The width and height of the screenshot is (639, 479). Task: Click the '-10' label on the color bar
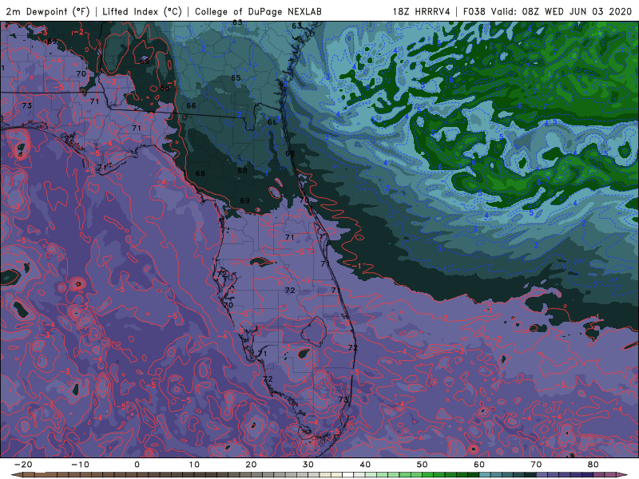click(x=80, y=465)
